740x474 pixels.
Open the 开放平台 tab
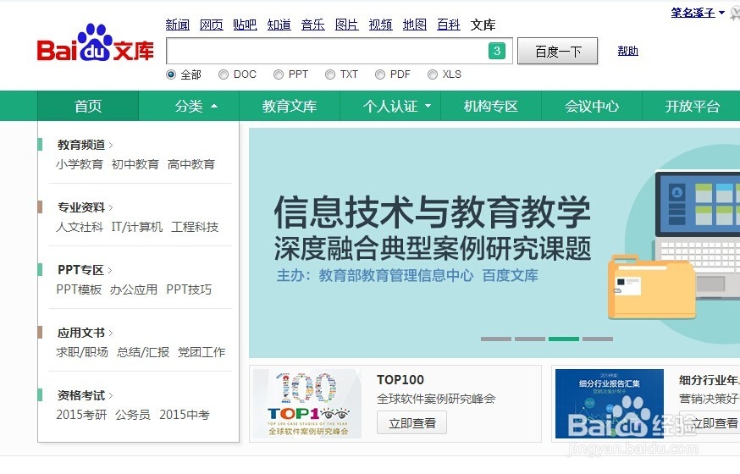click(692, 106)
